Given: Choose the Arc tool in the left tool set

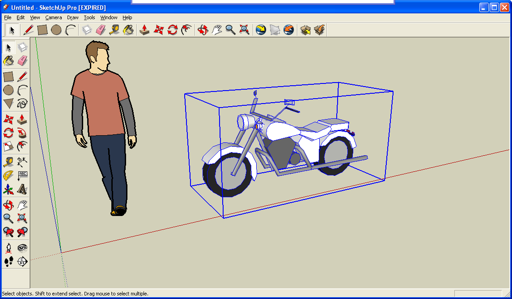Looking at the screenshot, I should click(x=22, y=90).
